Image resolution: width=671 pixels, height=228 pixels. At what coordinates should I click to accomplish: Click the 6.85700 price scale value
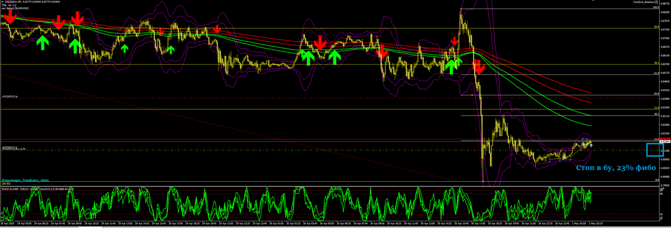pos(665,64)
